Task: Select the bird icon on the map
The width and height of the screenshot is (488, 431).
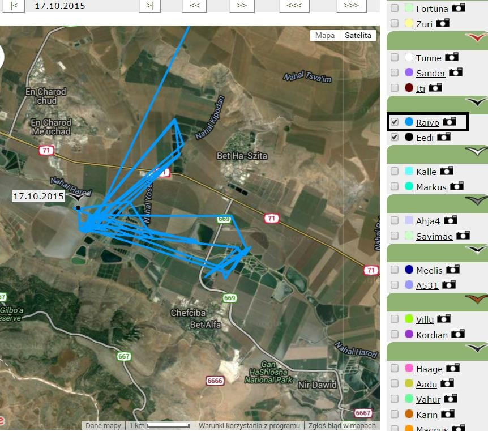Action: click(x=78, y=197)
